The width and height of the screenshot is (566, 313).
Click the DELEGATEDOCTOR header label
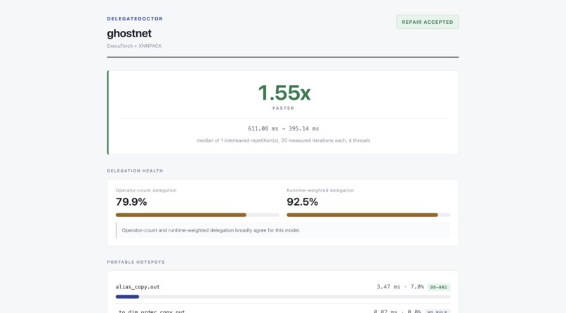coord(135,19)
